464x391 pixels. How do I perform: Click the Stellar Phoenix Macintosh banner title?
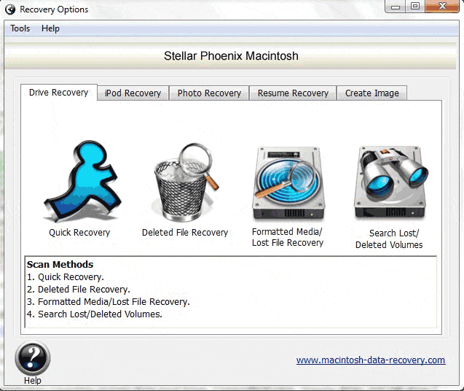(231, 55)
